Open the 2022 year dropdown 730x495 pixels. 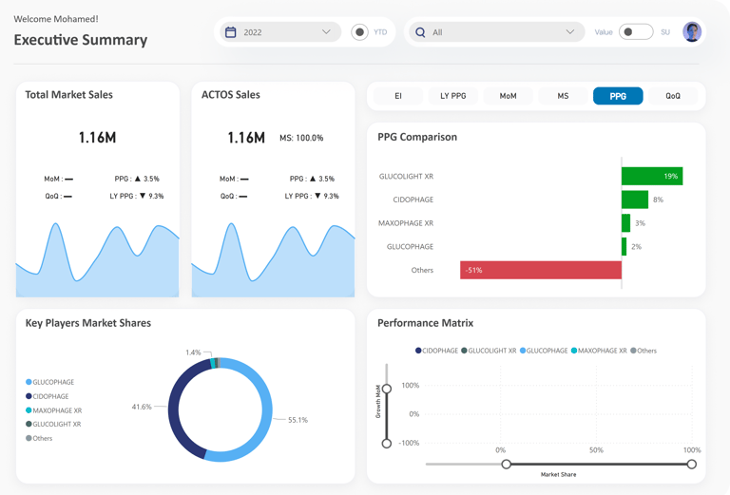click(x=280, y=32)
